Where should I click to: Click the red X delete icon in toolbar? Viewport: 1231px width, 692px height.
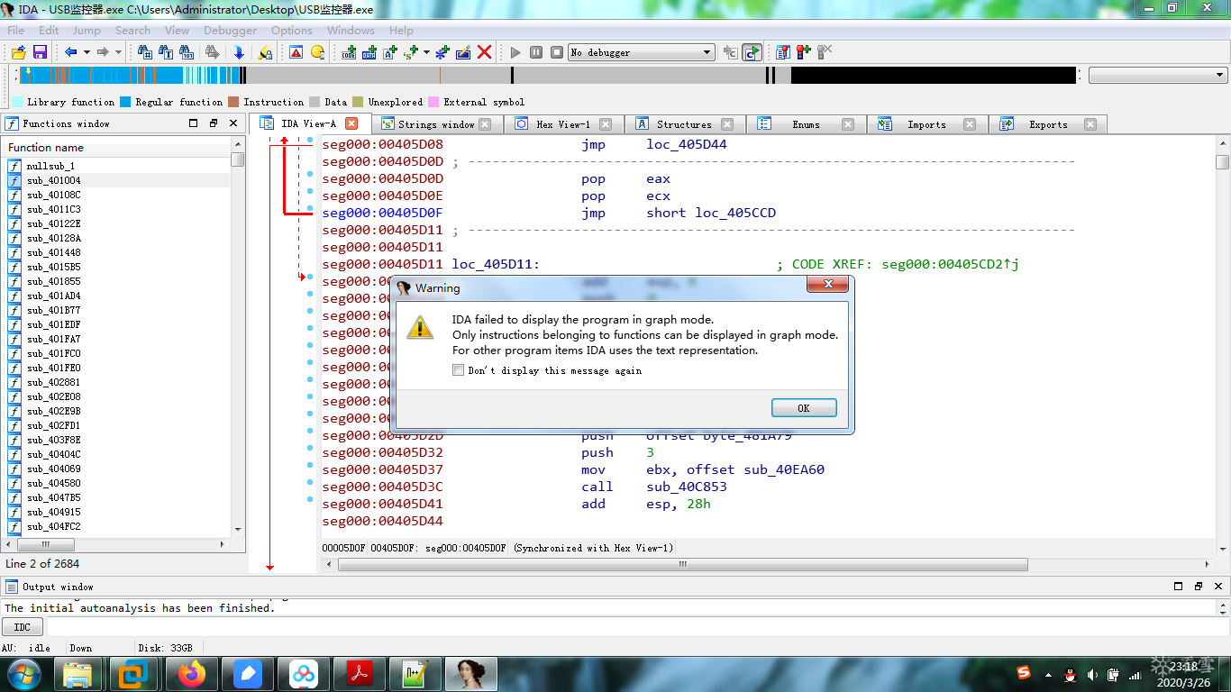tap(484, 52)
